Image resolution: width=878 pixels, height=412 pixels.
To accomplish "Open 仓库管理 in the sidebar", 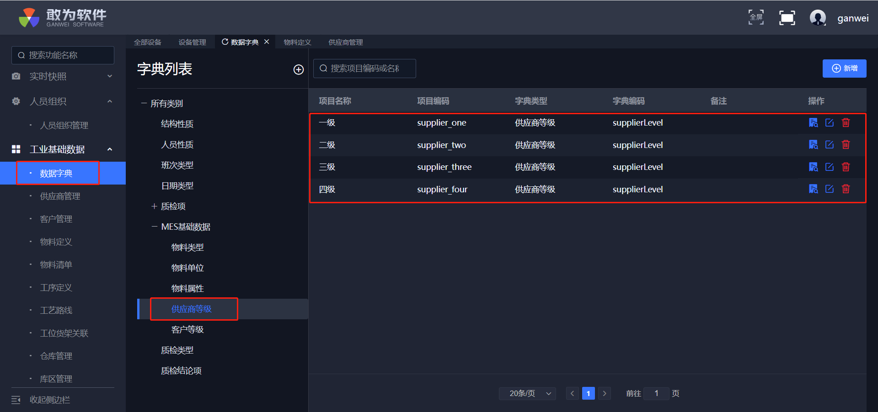I will coord(56,356).
